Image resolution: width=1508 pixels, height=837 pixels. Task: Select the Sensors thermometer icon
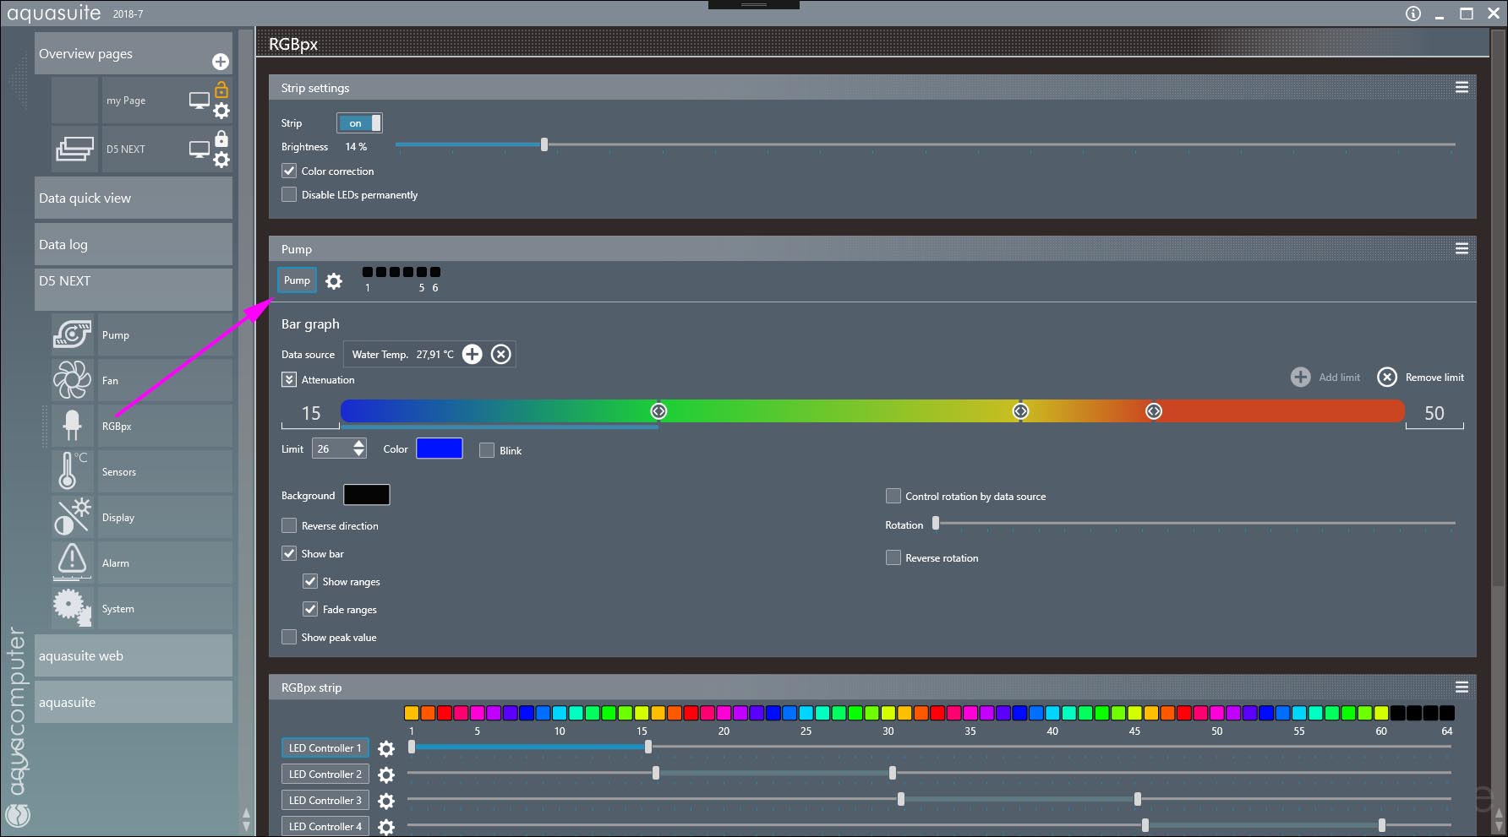tap(69, 471)
